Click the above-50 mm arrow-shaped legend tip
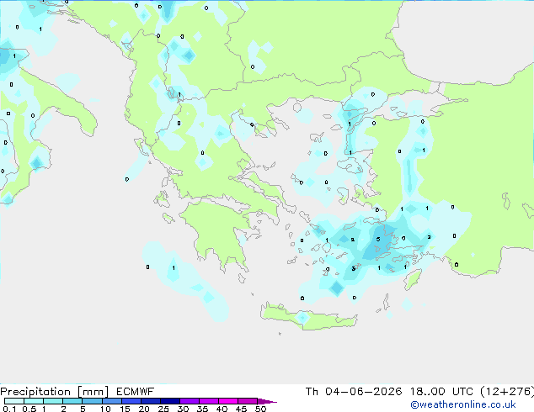Image resolution: width=534 pixels, height=412 pixels. [x=267, y=401]
